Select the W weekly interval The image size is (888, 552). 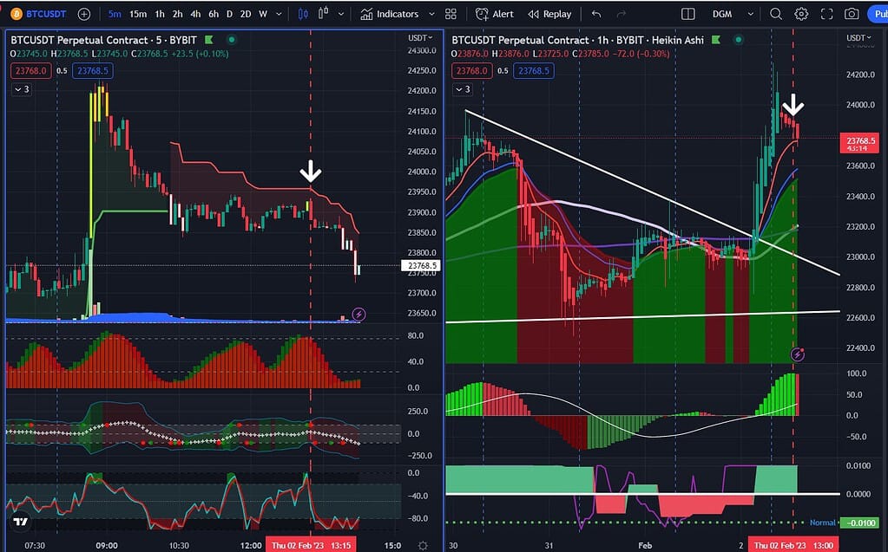click(x=263, y=14)
